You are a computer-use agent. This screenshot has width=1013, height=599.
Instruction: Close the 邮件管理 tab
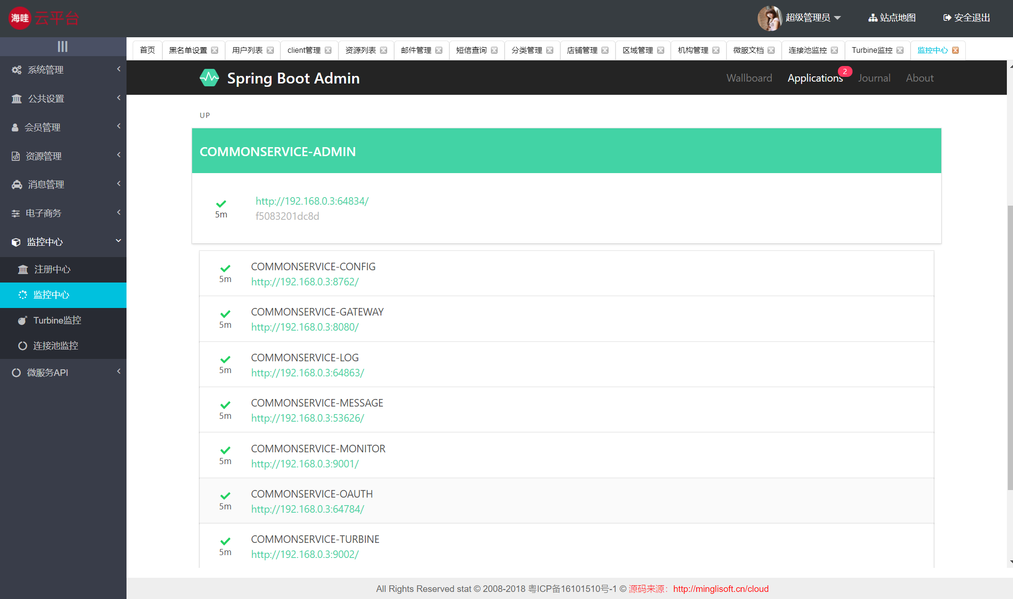(x=439, y=50)
